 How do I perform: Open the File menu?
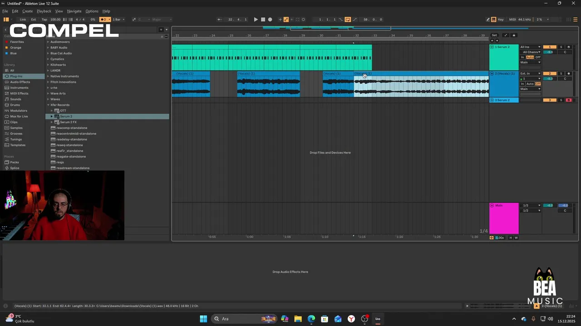(5, 11)
